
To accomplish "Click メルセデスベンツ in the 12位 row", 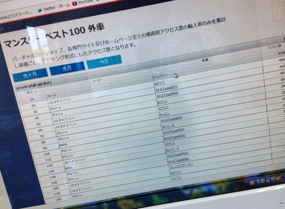I will pyautogui.click(x=74, y=161).
